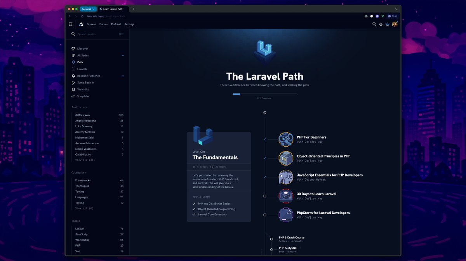Toggle timeline marker for PHP 8 Crash Course
The width and height of the screenshot is (466, 261).
point(271,239)
